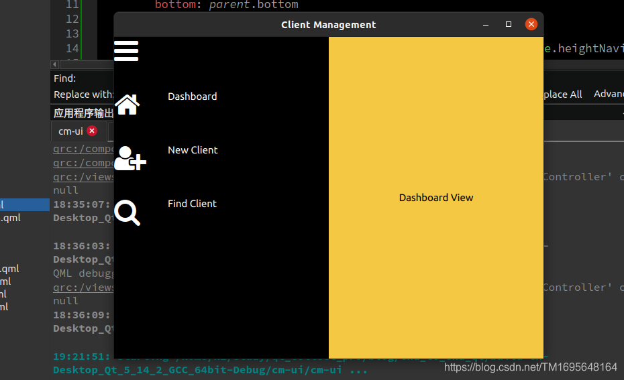
Task: Click the Find: label in Qt Creator
Action: point(64,78)
